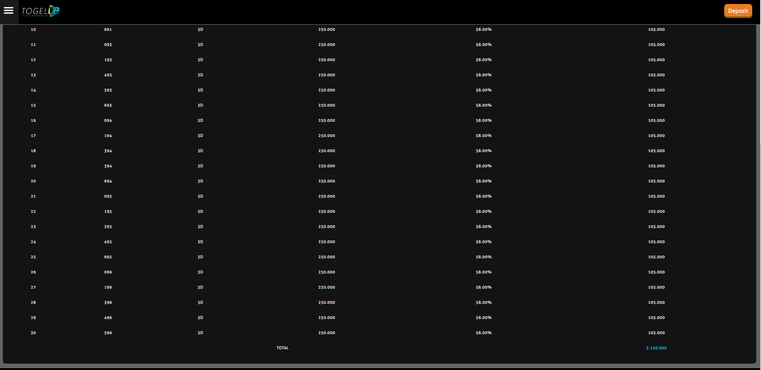761x370 pixels.
Task: Click 58.00% discount in row 694
Action: click(484, 181)
